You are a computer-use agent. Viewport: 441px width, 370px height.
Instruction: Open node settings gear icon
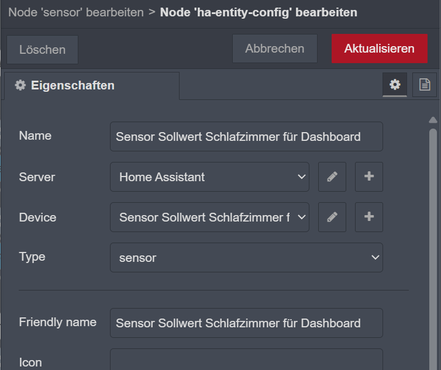click(395, 85)
